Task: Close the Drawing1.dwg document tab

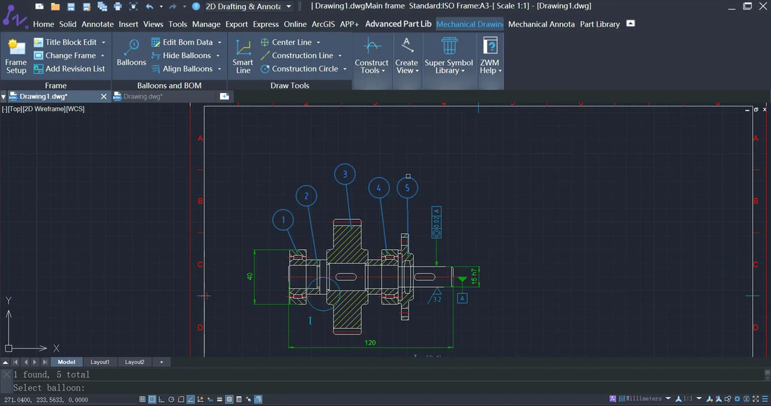Action: 103,96
